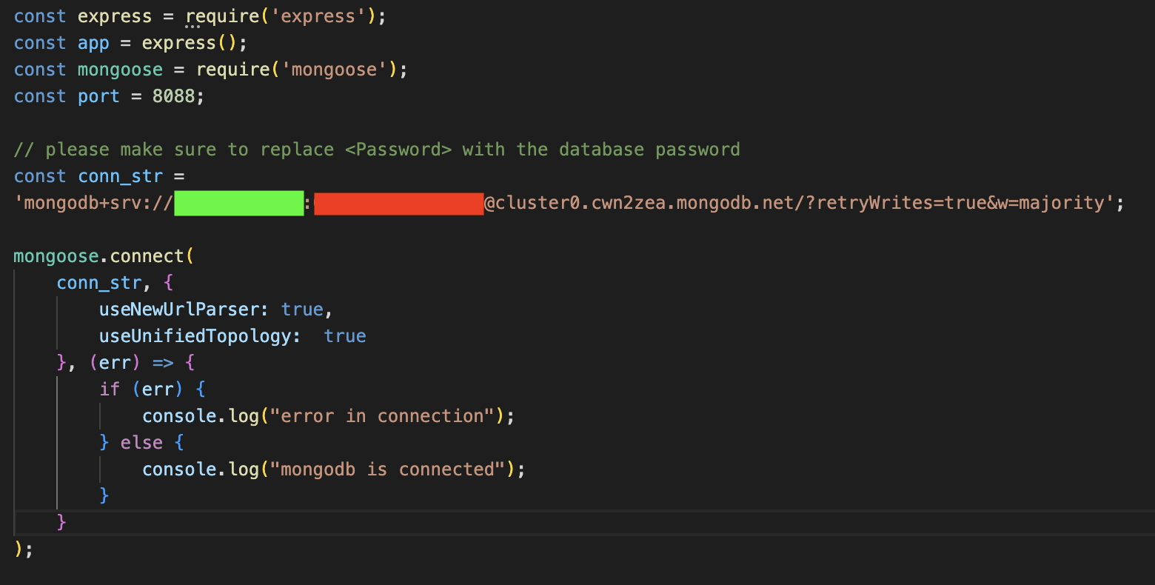Click the useUnifiedTopology option
1155x585 pixels.
195,336
